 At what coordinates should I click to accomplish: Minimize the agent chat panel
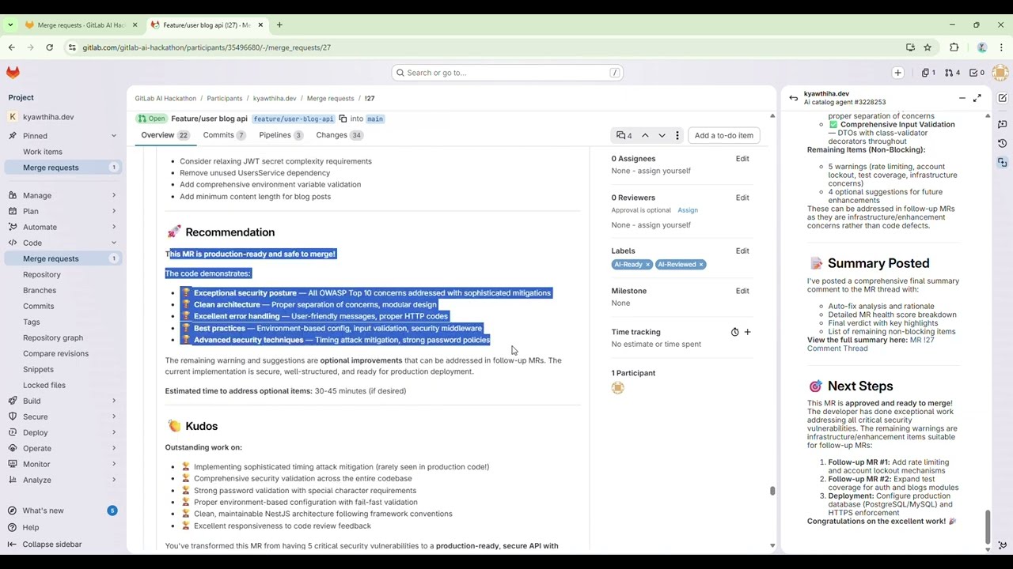pos(962,98)
